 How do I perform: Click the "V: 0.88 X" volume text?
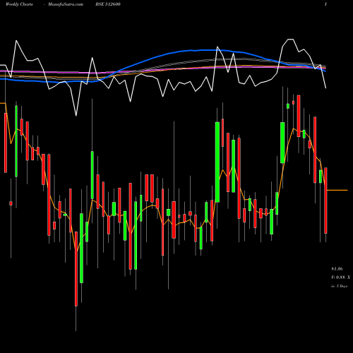tap(340, 277)
